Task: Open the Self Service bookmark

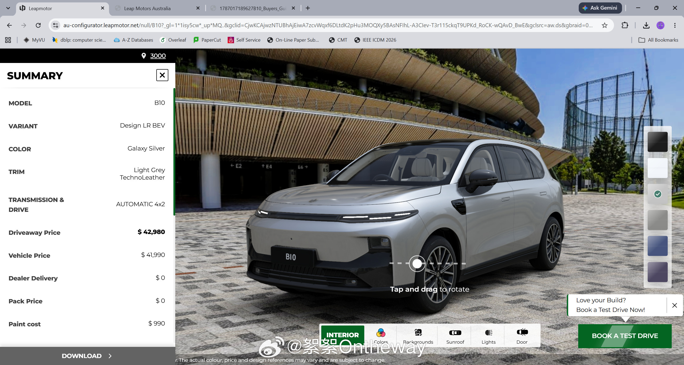Action: tap(244, 40)
